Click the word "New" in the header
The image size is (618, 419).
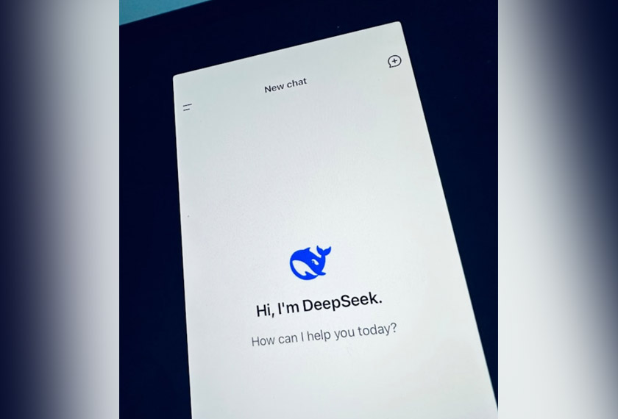tap(274, 88)
